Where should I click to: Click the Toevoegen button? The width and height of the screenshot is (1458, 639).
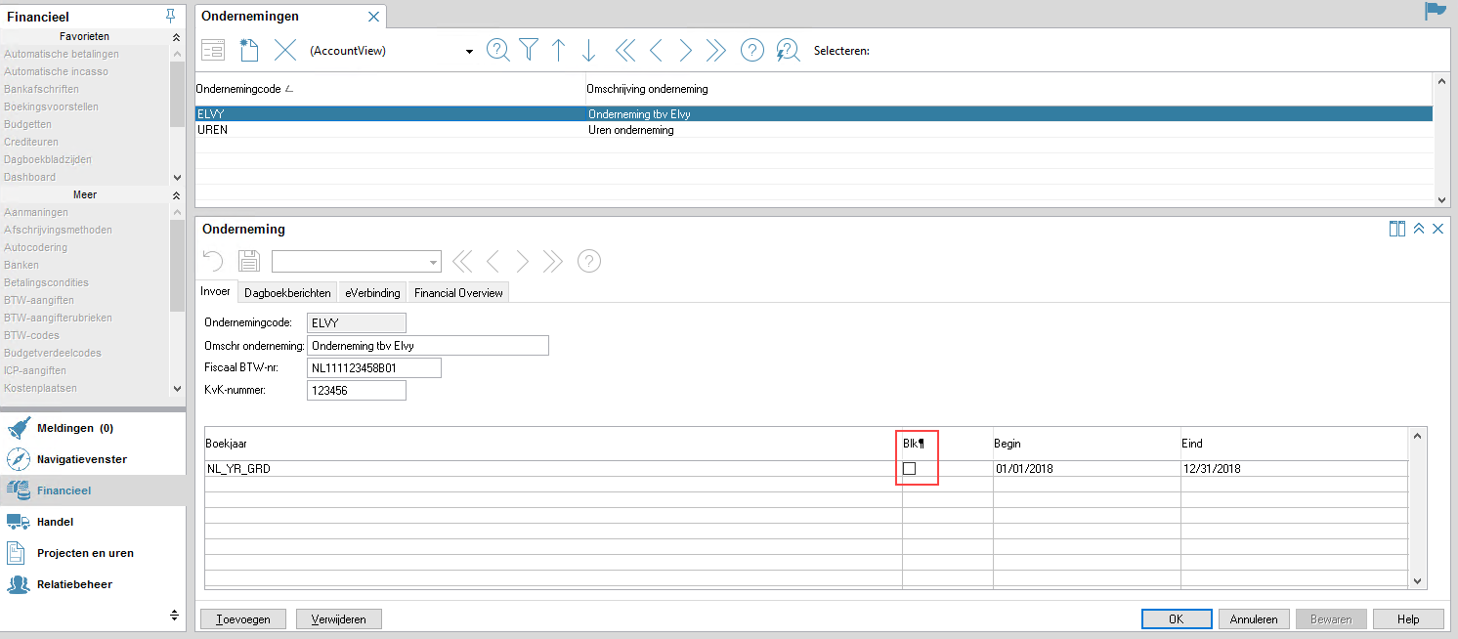pyautogui.click(x=242, y=619)
